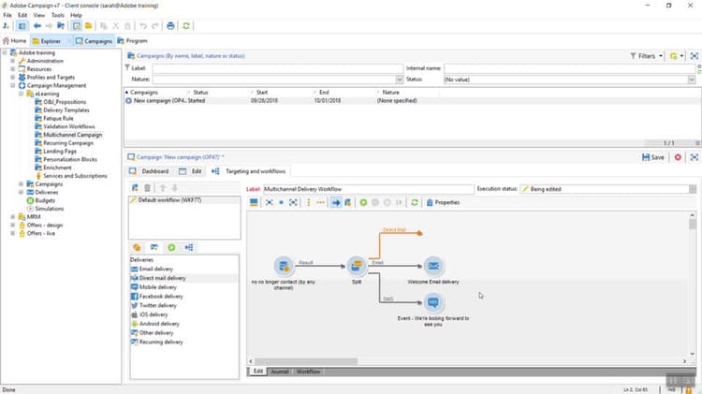Click the blue back navigation arrow in toolbar
This screenshot has height=394, width=702.
(37, 26)
